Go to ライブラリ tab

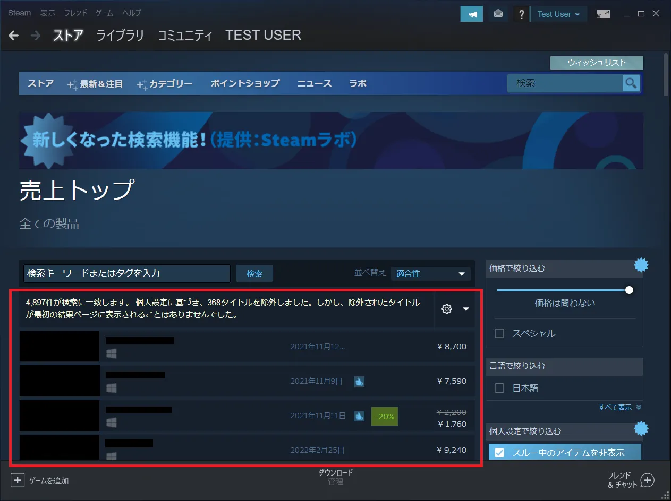pos(120,36)
